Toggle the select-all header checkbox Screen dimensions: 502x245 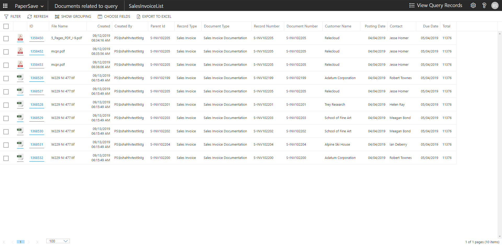tap(6, 26)
